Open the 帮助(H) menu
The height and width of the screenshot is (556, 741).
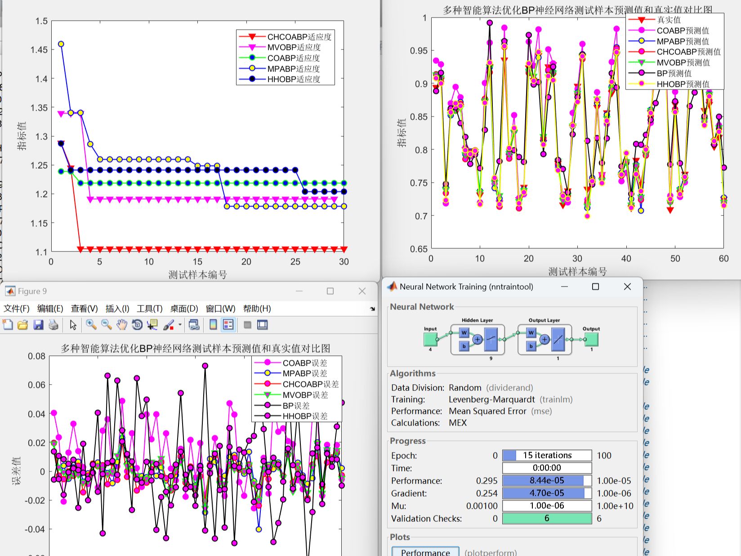[257, 309]
